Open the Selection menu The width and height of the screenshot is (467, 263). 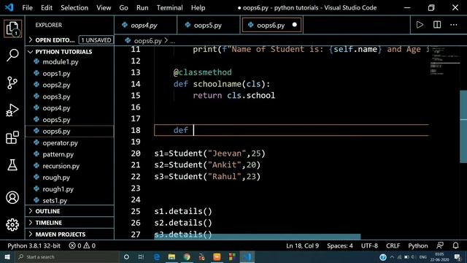74,8
